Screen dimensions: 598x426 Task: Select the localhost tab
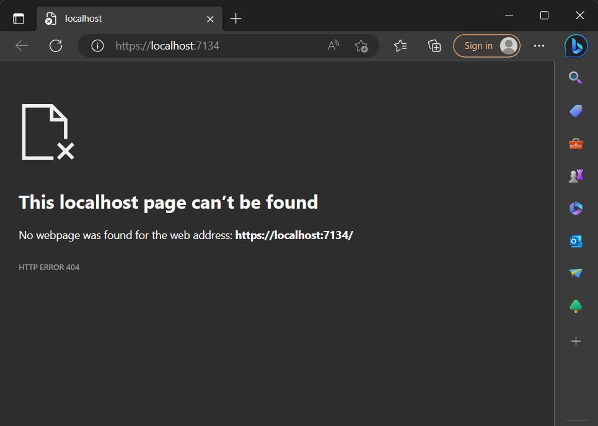[112, 18]
